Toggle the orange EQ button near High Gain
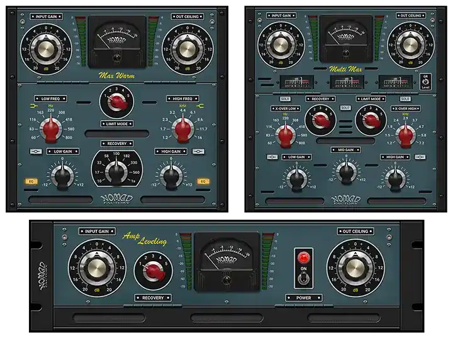The height and width of the screenshot is (339, 453). tap(203, 181)
